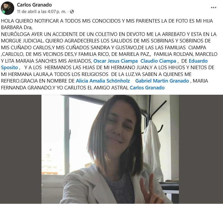Viewport: 223px width, 204px height.
Task: Open Oscar Jesus Ciampa tagged profile
Action: click(x=115, y=61)
